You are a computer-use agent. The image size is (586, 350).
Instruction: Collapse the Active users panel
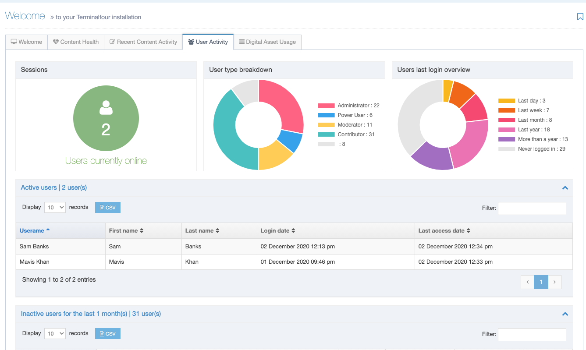(x=565, y=188)
